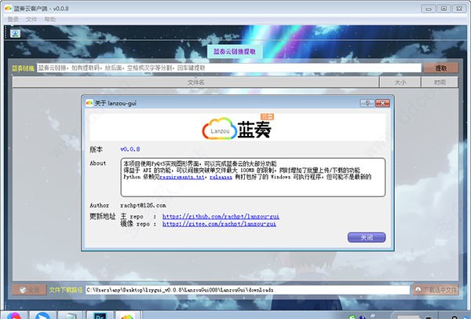Maximize the 蓝奏云客户端 main window
This screenshot has height=319, width=471.
[444, 9]
